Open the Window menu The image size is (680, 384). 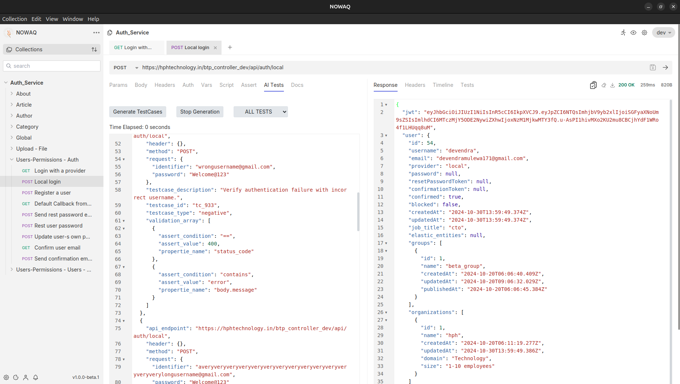[73, 19]
